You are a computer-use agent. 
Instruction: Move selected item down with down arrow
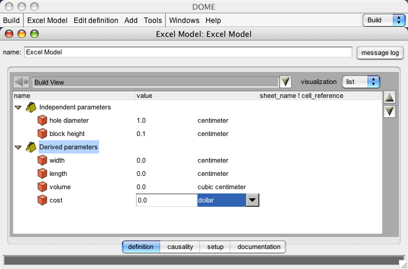389,112
